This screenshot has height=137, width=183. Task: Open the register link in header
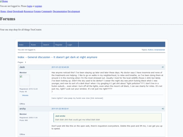point(38,6)
